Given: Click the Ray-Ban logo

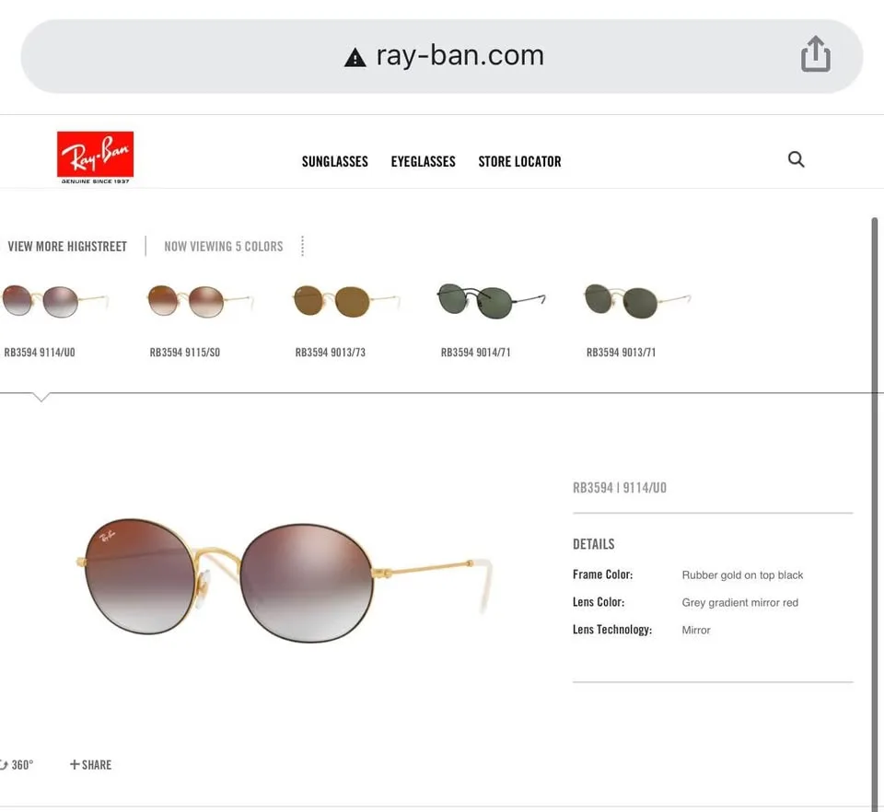Looking at the screenshot, I should (x=94, y=155).
